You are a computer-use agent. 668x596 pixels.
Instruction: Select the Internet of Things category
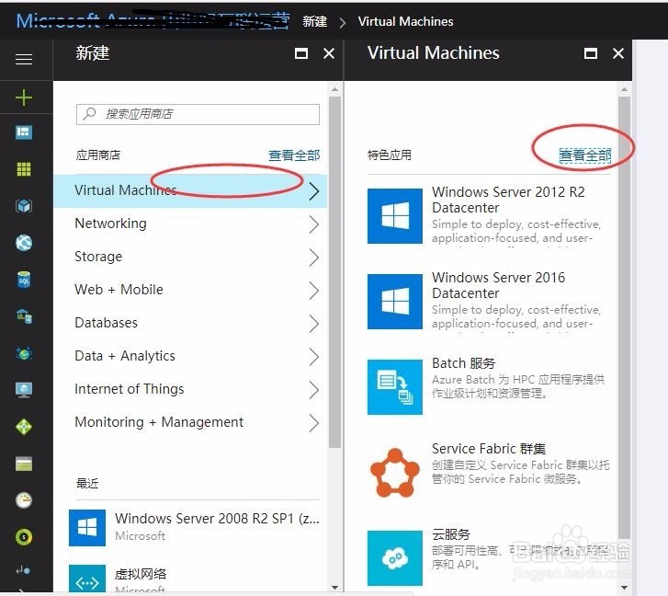tap(190, 389)
